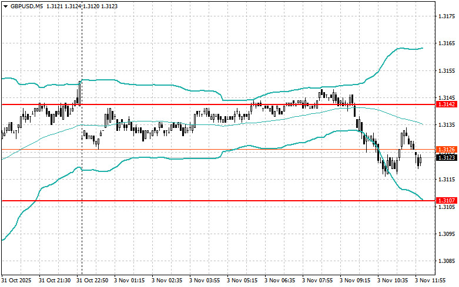
Task: Click the 1.3095 price scale value
Action: click(447, 234)
